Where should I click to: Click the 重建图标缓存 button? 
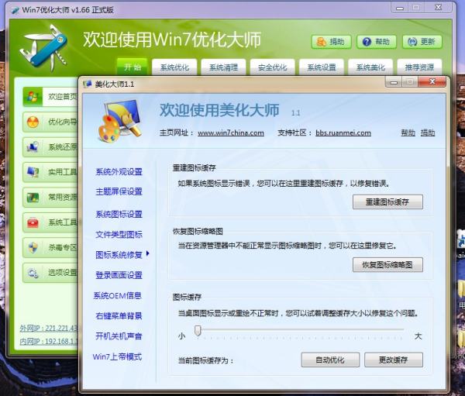387,202
